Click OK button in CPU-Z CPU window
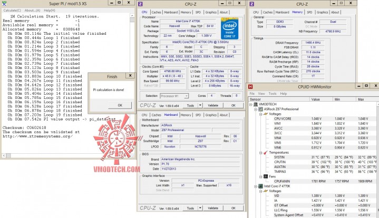Image resolution: width=379 pixels, height=218 pixels. (233, 105)
